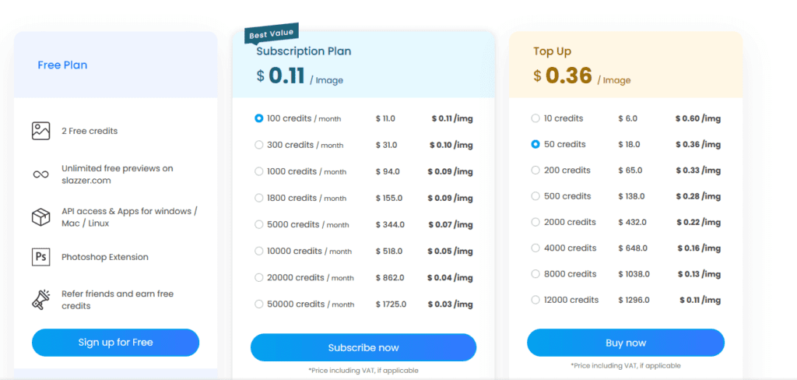Click the Best Value badge

tap(272, 33)
